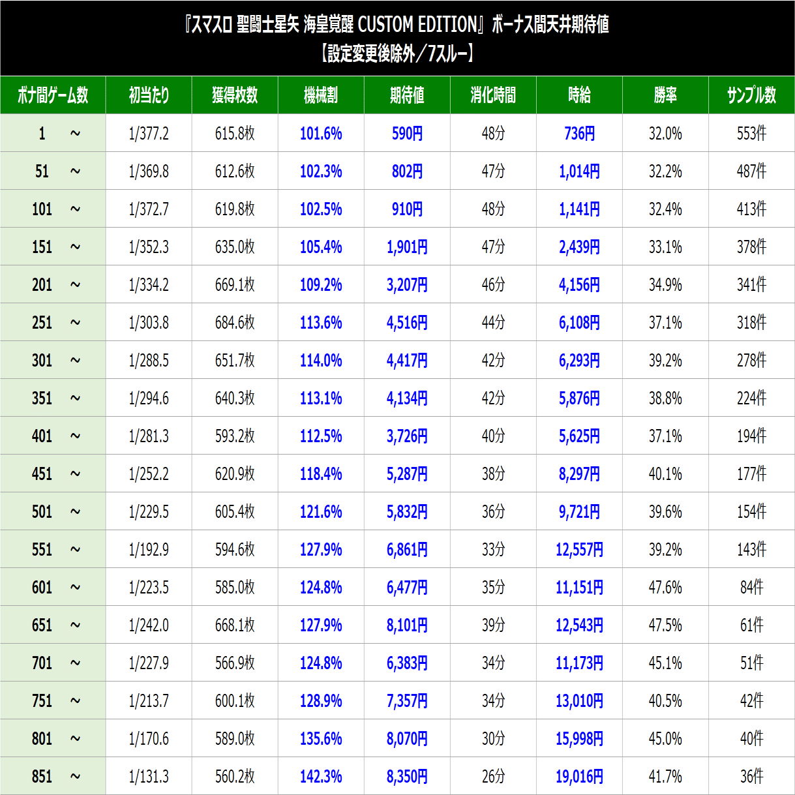
Task: Click the 635.0枚 cell
Action: 235,247
